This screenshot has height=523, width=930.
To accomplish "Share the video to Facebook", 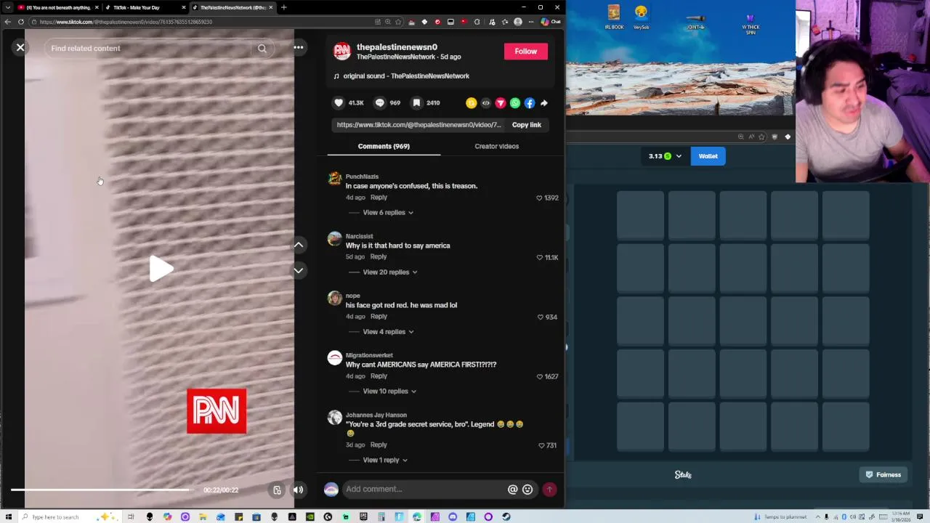I will click(529, 103).
